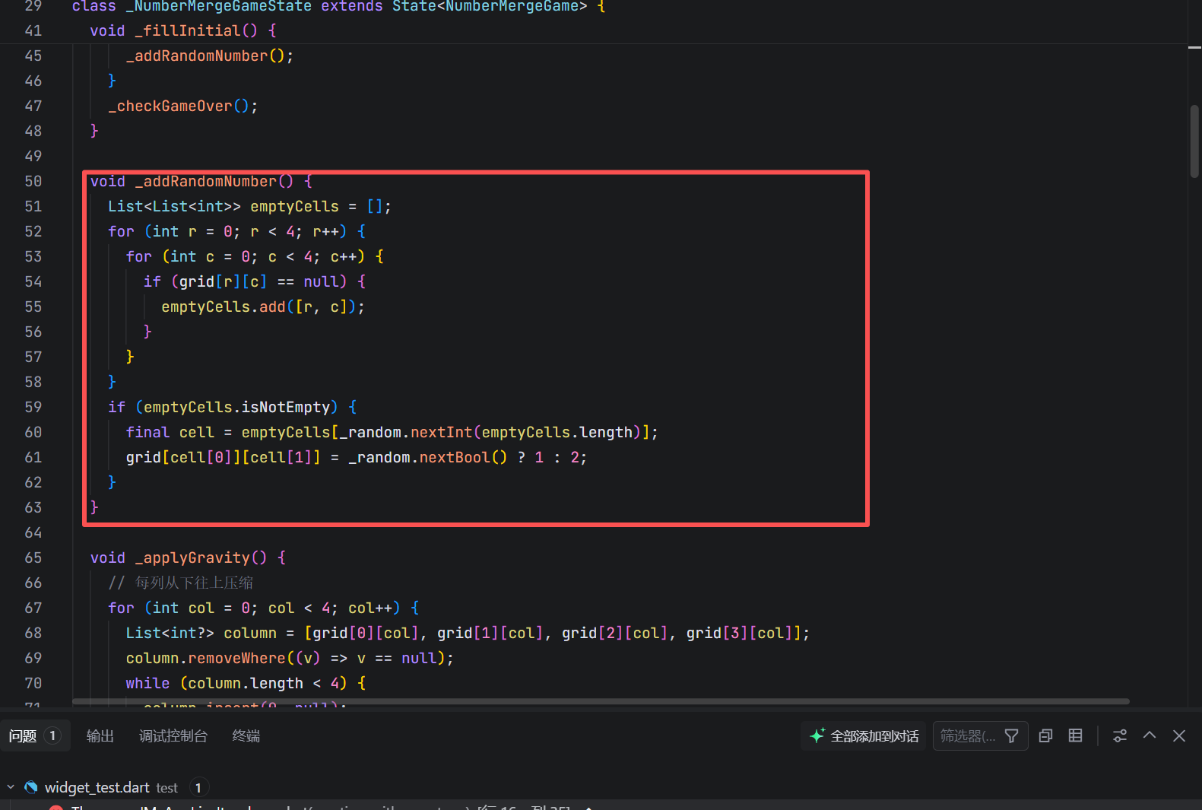Click 'if (emptyCells.isNotEmpty)' line

232,407
